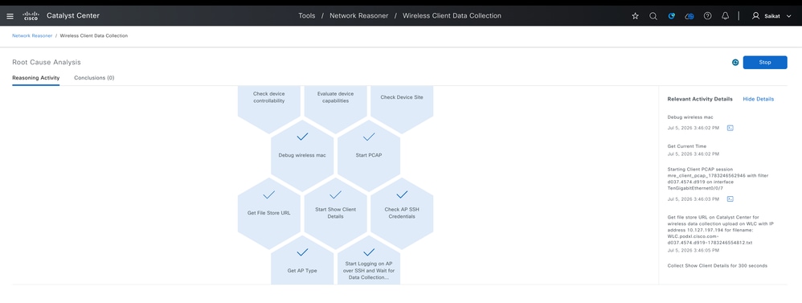Viewport: 802px width, 303px height.
Task: Open command output for Starting Client PCAP session
Action: click(x=730, y=199)
